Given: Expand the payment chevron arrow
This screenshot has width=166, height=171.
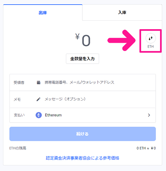Looking at the screenshot, I should [x=149, y=115].
